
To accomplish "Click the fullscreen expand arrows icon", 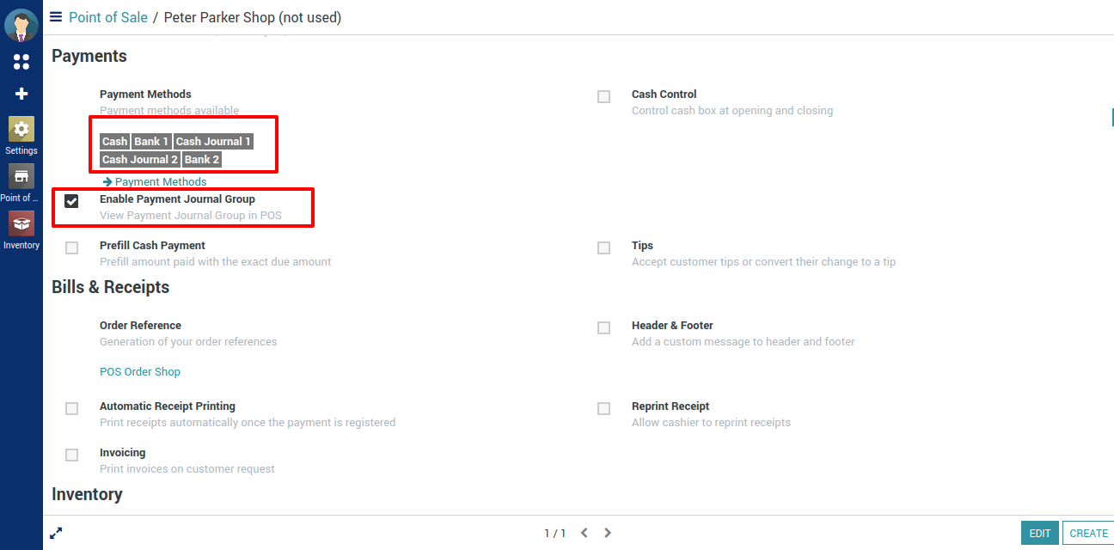I will 56,533.
